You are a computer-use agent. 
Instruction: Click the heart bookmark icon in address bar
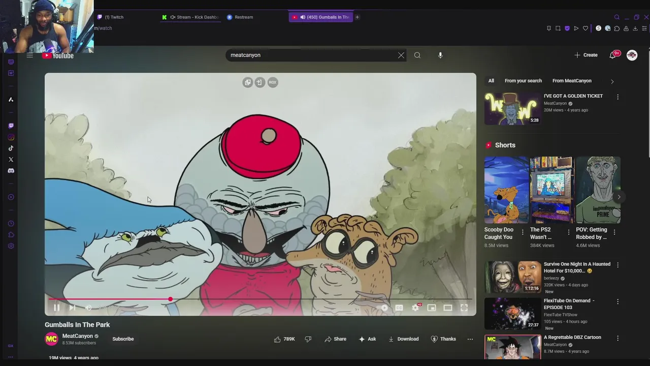585,28
